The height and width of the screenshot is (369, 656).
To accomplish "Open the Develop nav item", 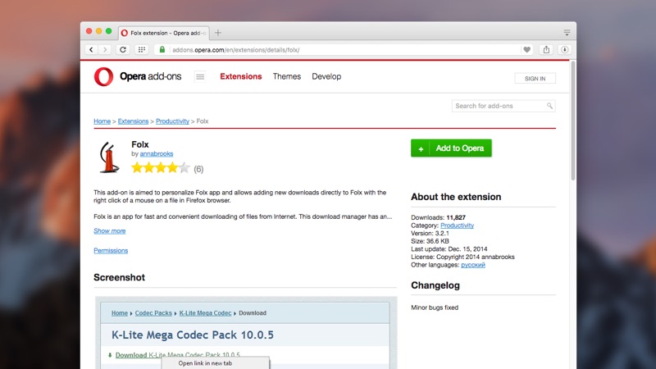I will pos(326,76).
